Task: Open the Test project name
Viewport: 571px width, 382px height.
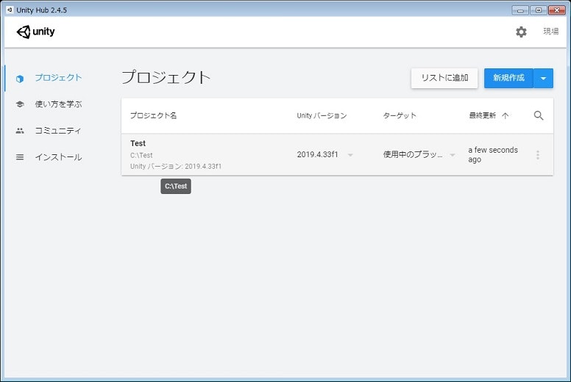Action: (x=138, y=143)
